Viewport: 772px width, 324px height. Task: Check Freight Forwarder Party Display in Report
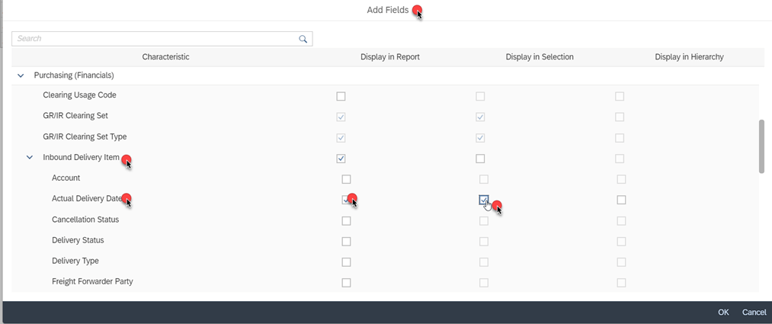point(346,283)
